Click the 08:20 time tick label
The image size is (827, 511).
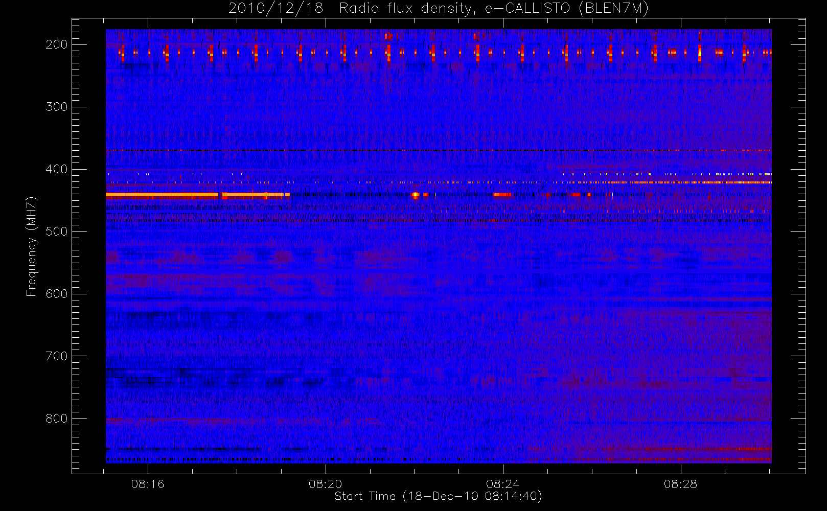[x=326, y=484]
